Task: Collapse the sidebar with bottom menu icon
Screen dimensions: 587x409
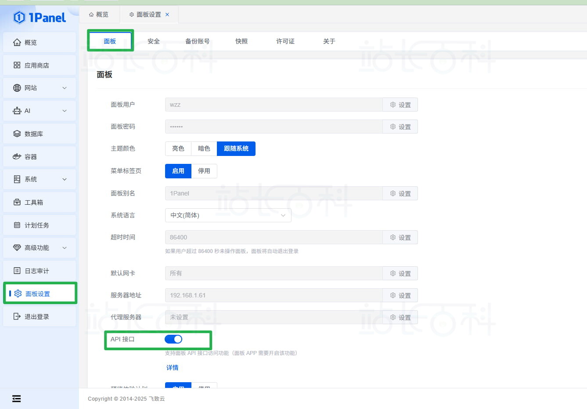Action: pos(16,398)
